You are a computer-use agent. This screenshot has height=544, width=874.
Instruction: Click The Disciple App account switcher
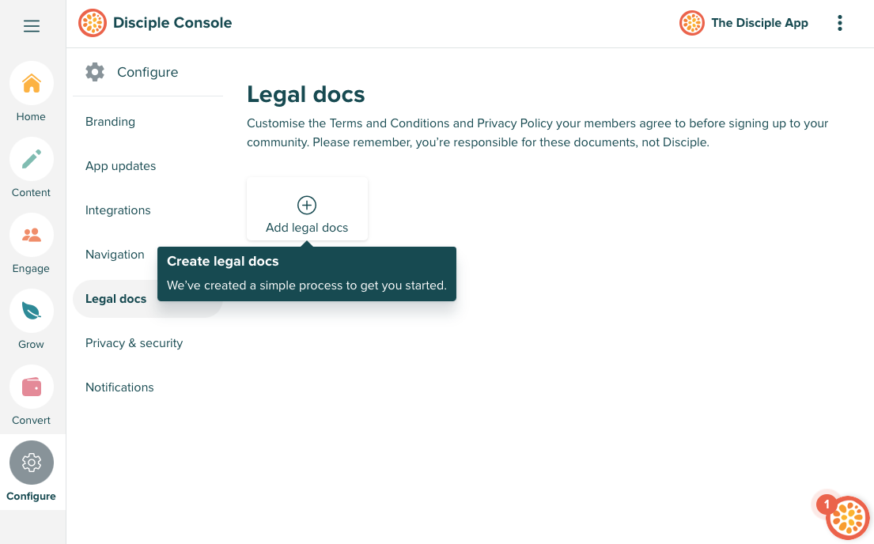click(x=744, y=23)
